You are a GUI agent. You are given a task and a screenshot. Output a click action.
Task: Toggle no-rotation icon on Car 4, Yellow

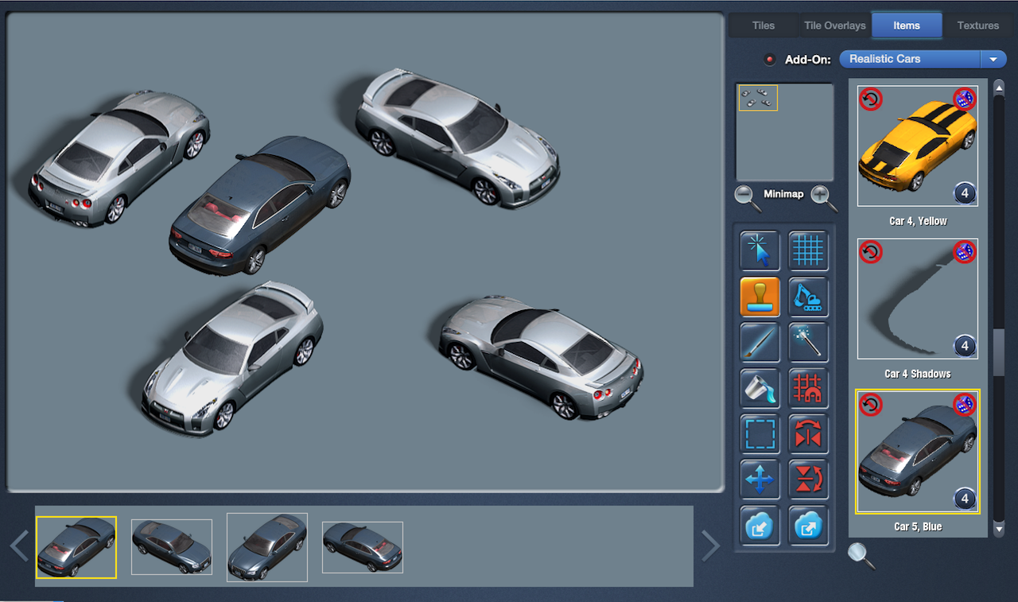tap(871, 99)
